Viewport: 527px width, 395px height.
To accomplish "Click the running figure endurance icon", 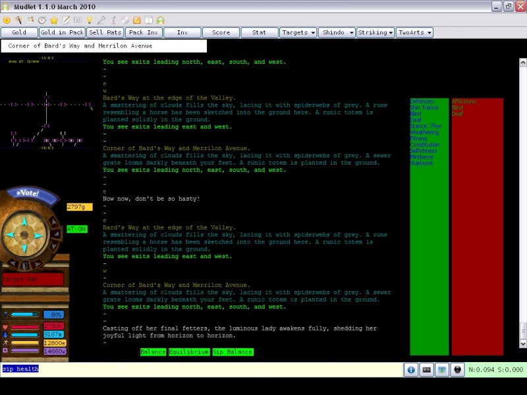I will coord(5,342).
